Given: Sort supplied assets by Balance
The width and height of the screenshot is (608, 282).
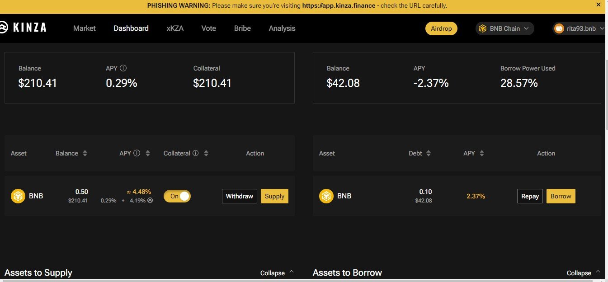Looking at the screenshot, I should 85,153.
